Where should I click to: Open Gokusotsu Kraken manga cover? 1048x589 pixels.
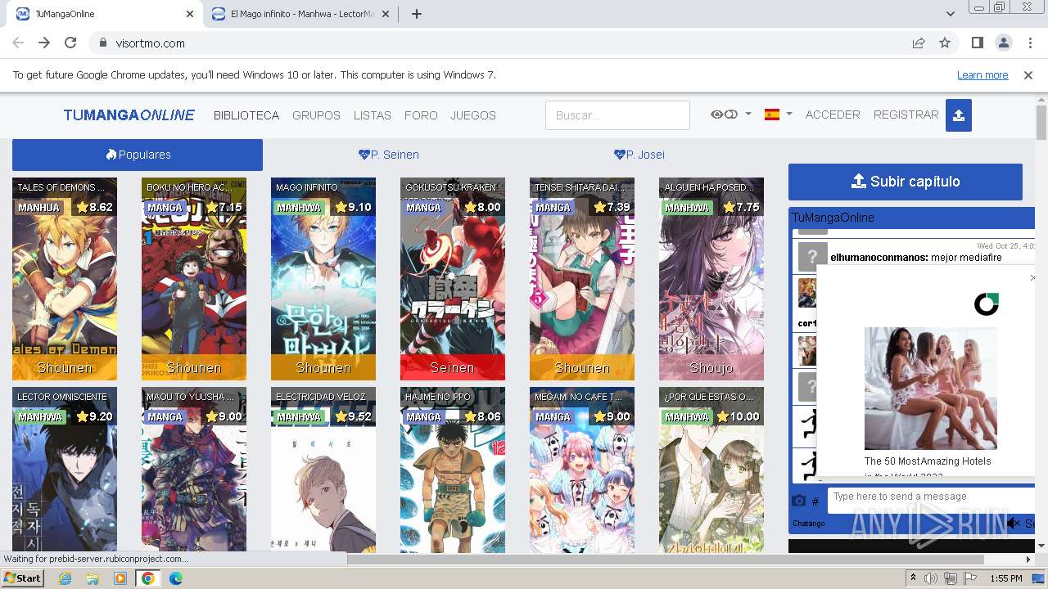pyautogui.click(x=453, y=279)
